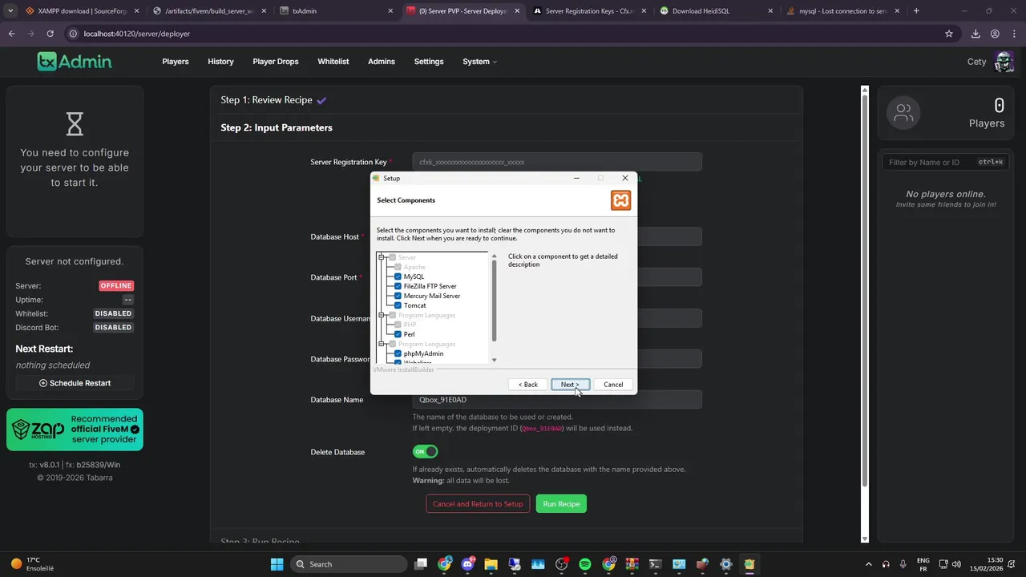Open the browser tab list dropdown
The width and height of the screenshot is (1026, 577).
coord(10,11)
